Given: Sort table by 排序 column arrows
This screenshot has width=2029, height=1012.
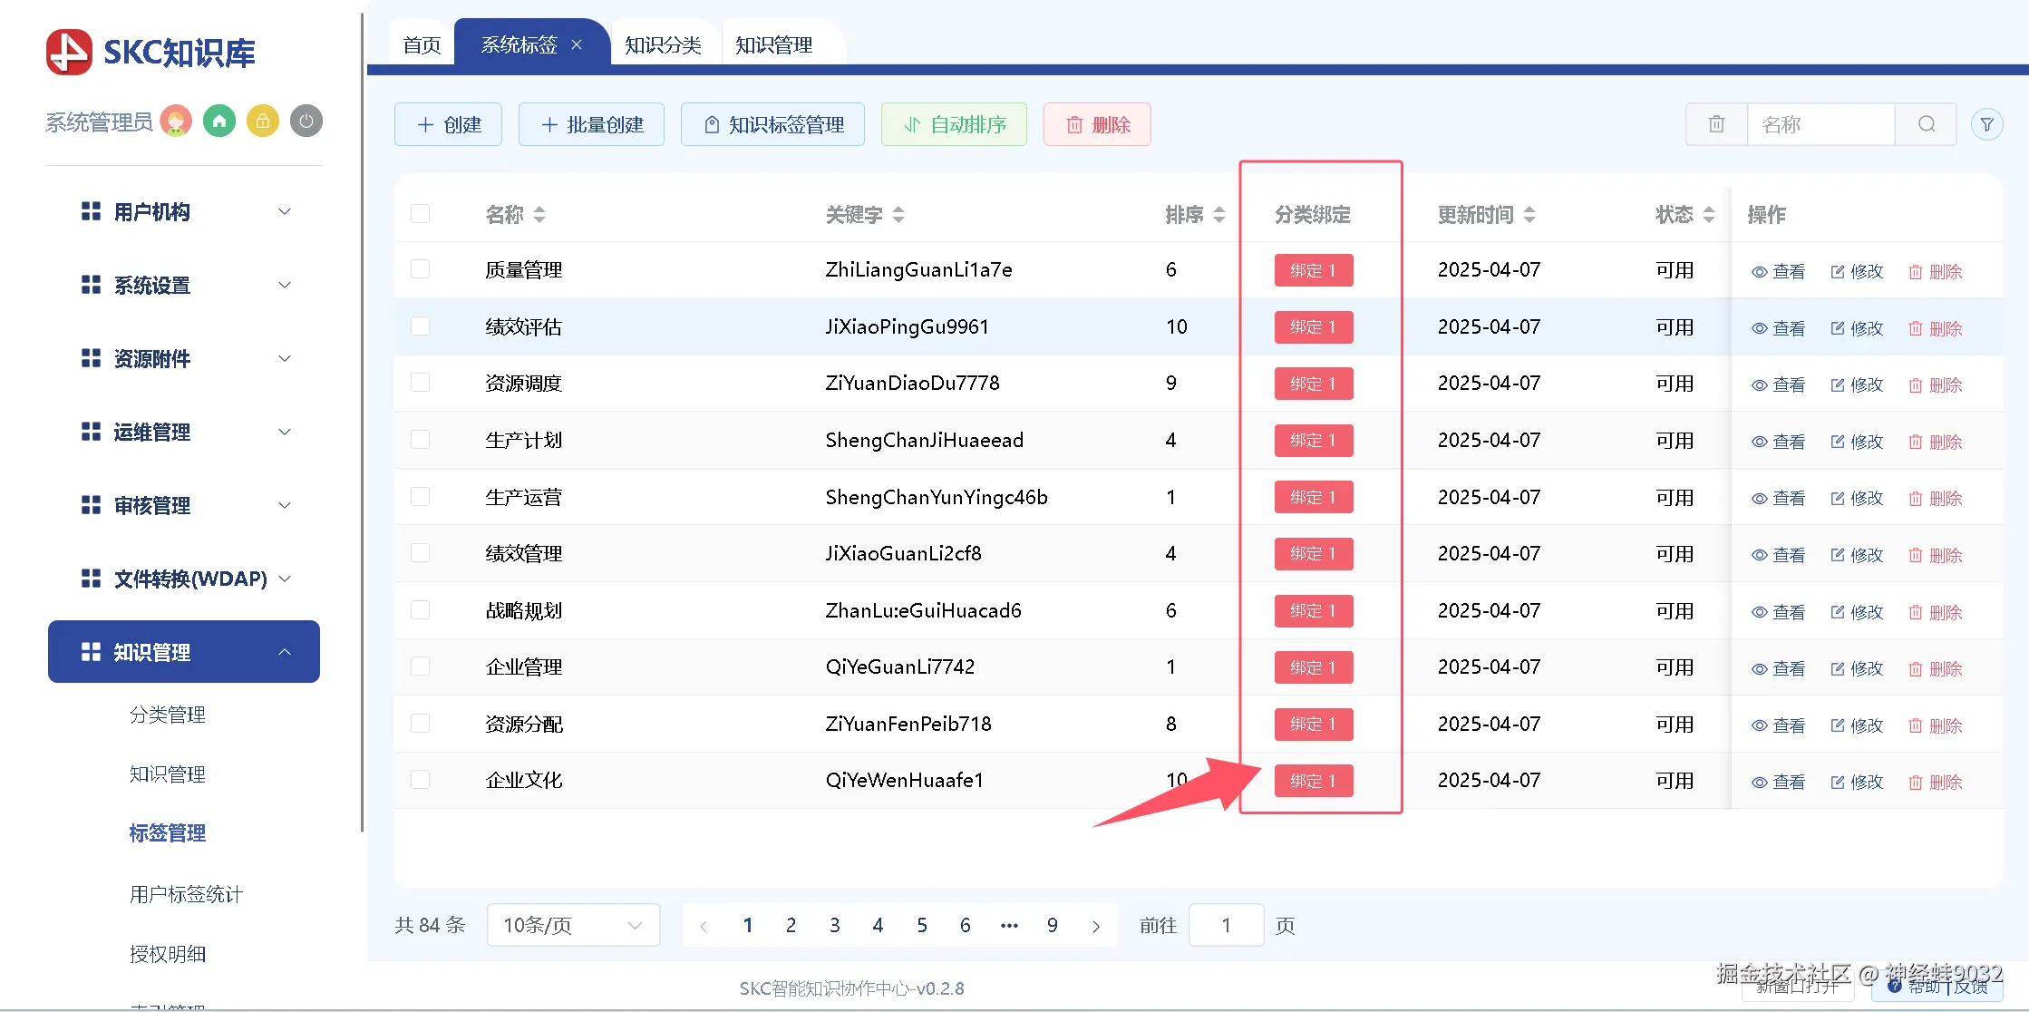Looking at the screenshot, I should [1219, 215].
